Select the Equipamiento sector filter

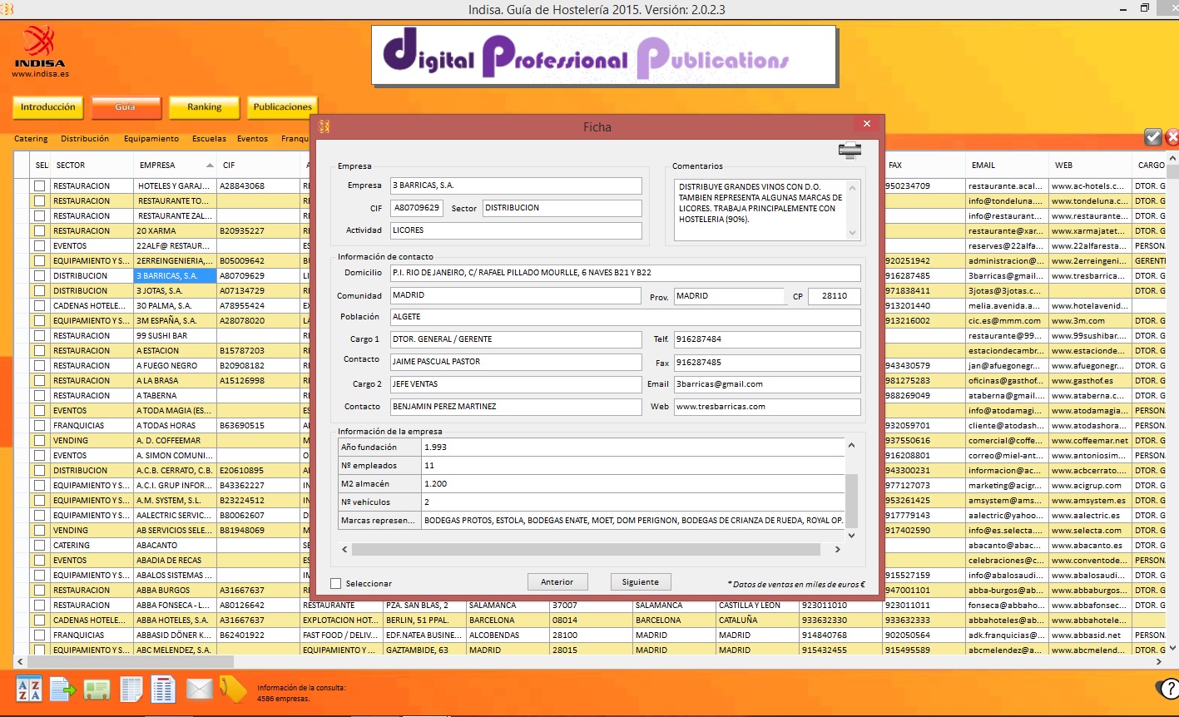point(151,139)
